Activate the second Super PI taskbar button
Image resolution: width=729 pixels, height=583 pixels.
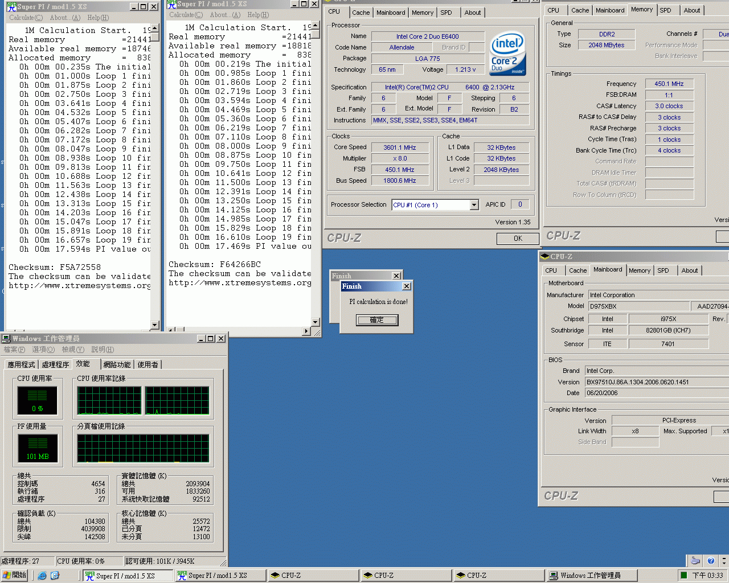(220, 576)
